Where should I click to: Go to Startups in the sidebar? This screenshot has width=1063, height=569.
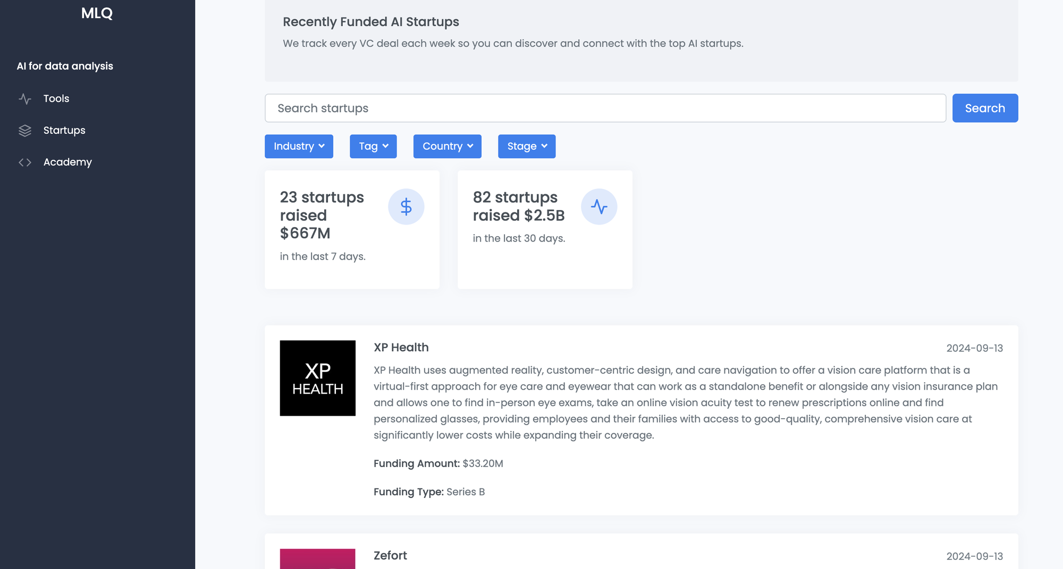tap(64, 131)
